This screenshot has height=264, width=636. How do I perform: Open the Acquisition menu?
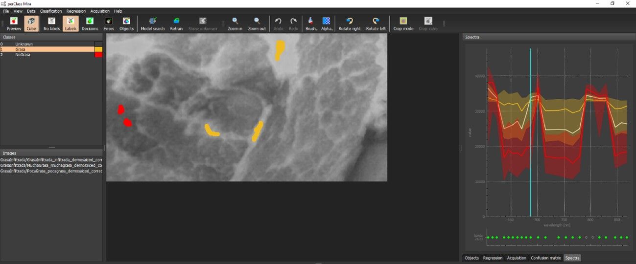coord(100,11)
